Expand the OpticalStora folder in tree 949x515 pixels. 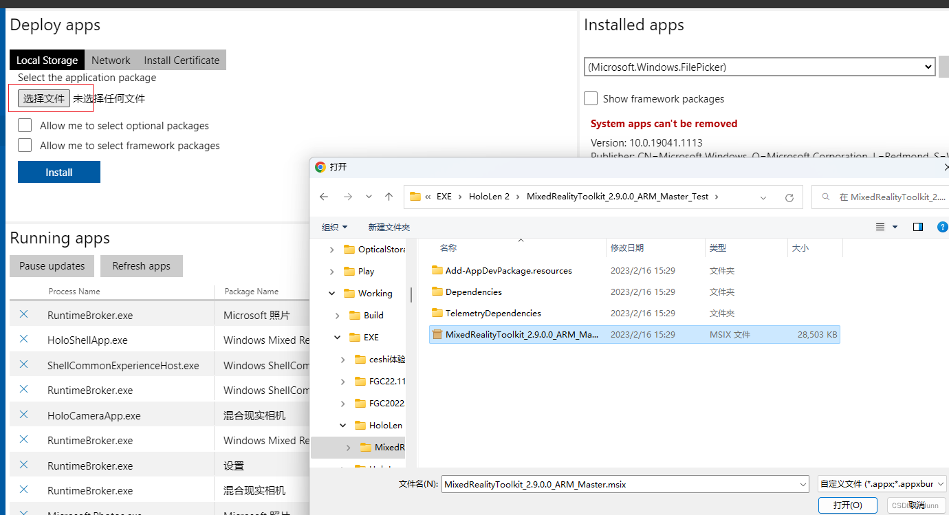(x=332, y=250)
